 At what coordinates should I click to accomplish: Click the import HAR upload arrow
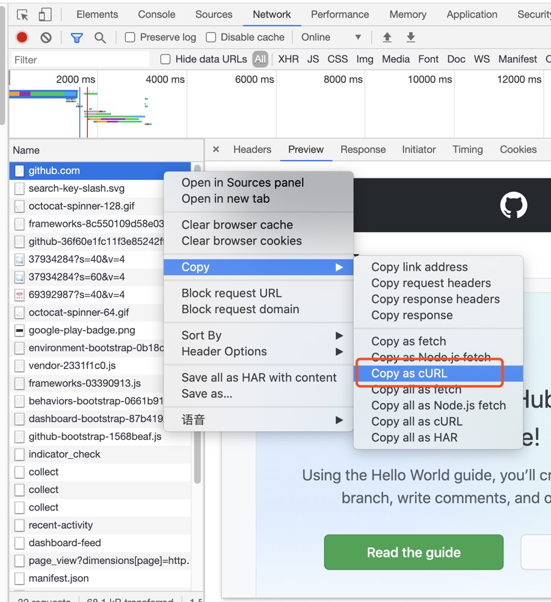pyautogui.click(x=387, y=37)
